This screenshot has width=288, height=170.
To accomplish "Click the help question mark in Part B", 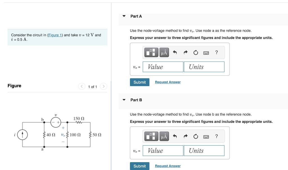I will coord(216,136).
